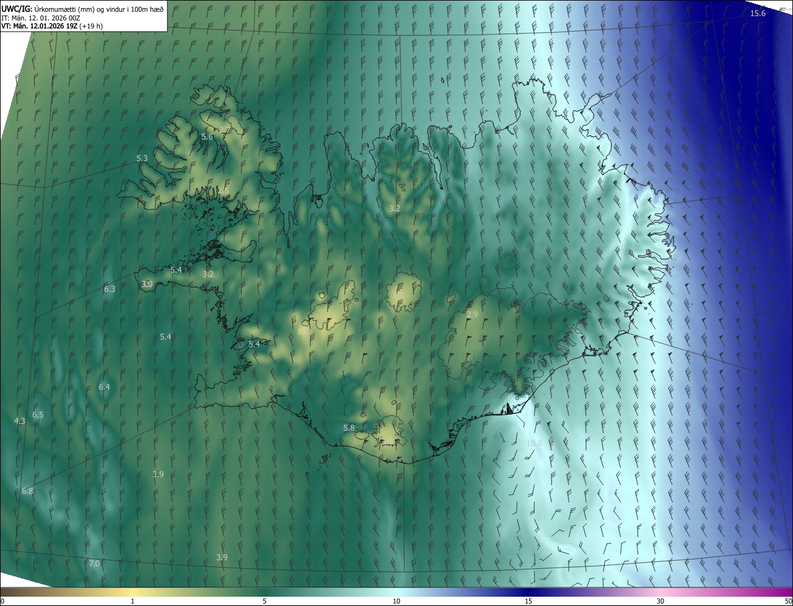Click the color scale tick labeled 50
This screenshot has width=793, height=606.
[789, 602]
